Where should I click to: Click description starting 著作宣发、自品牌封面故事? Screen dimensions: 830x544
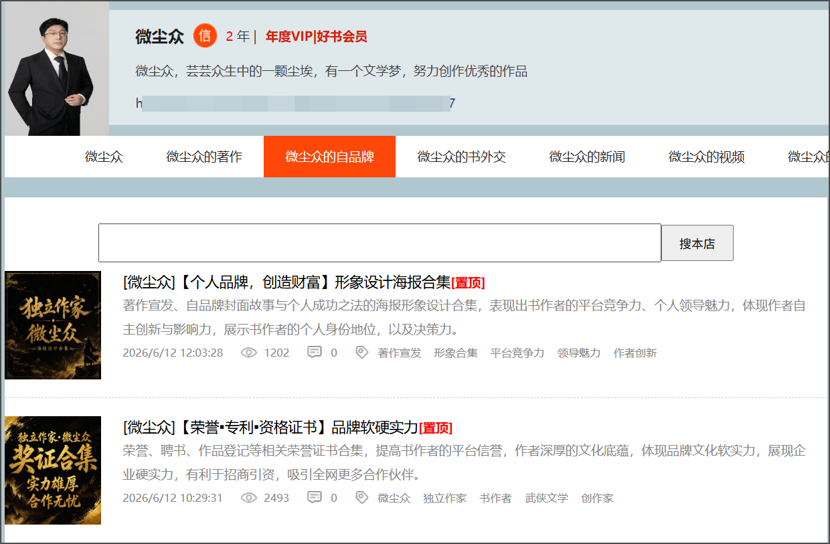tap(465, 318)
